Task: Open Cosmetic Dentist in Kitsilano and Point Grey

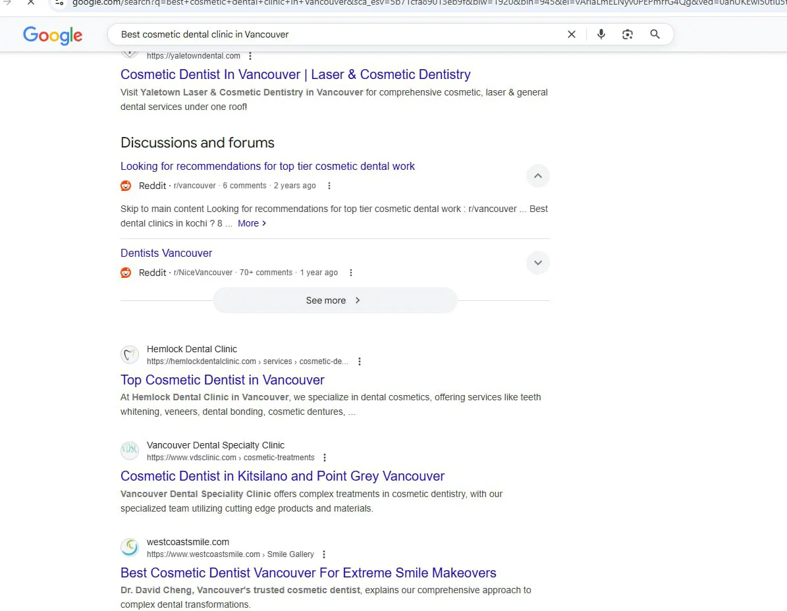Action: 283,475
